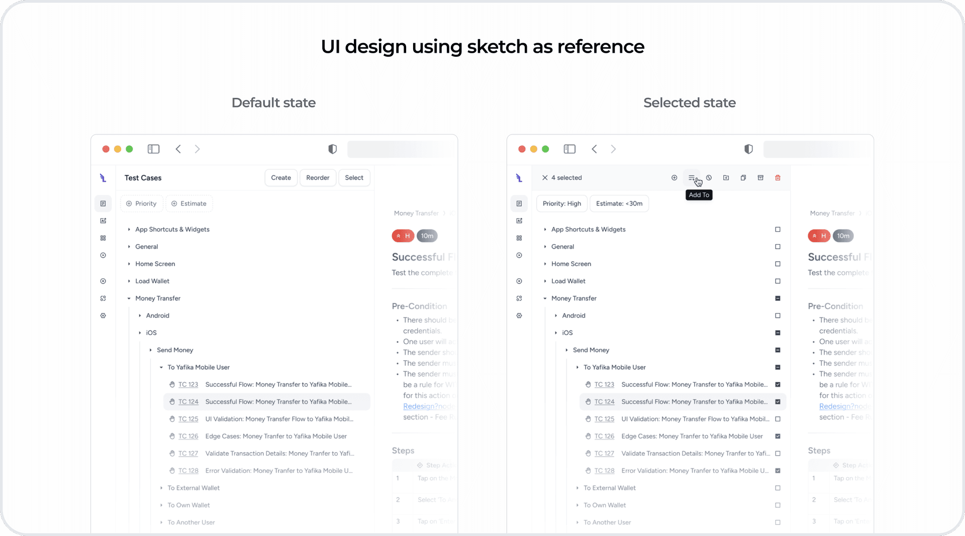Move selected test cases to a folder
This screenshot has height=536, width=965.
[x=726, y=178]
